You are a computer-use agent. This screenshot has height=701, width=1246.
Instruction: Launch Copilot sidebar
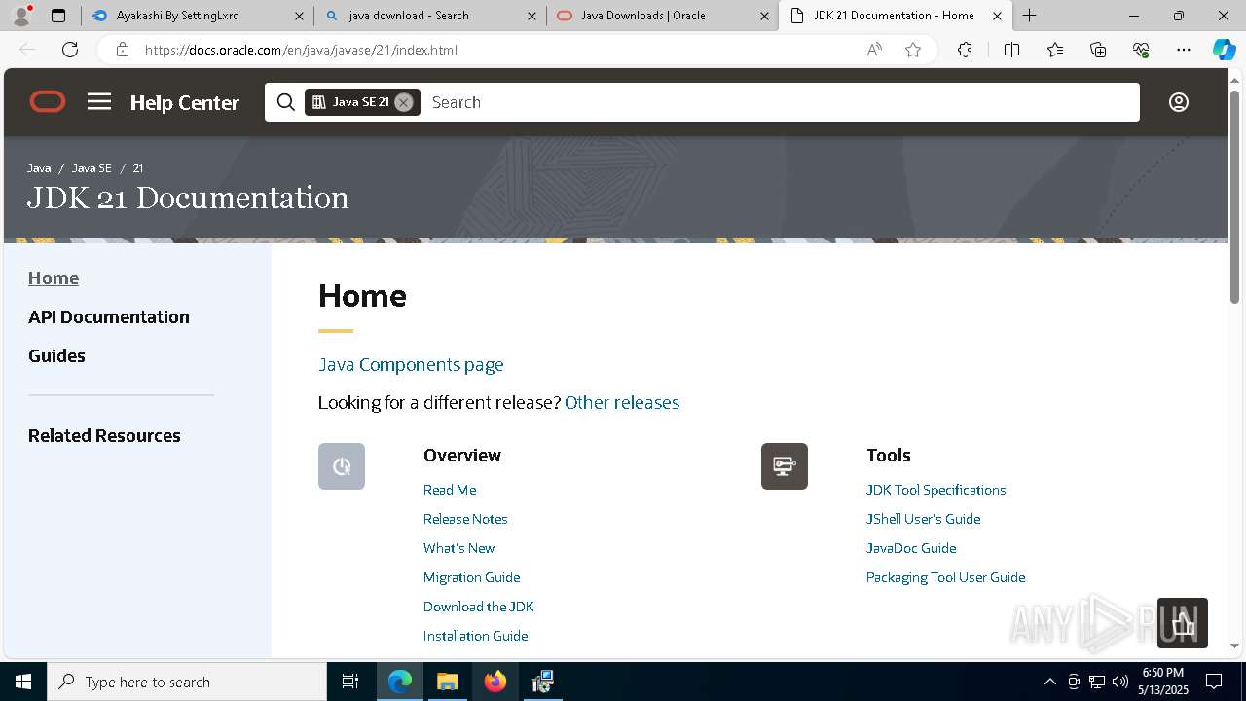click(1224, 50)
